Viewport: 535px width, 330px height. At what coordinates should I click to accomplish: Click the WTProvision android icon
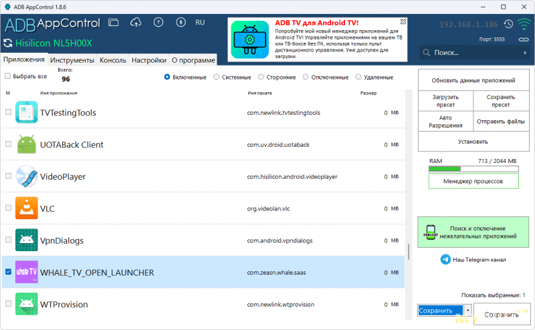(27, 304)
